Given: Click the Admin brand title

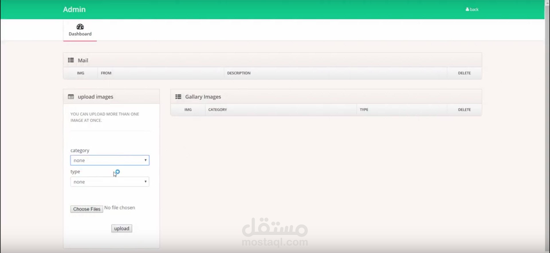Looking at the screenshot, I should pyautogui.click(x=74, y=9).
